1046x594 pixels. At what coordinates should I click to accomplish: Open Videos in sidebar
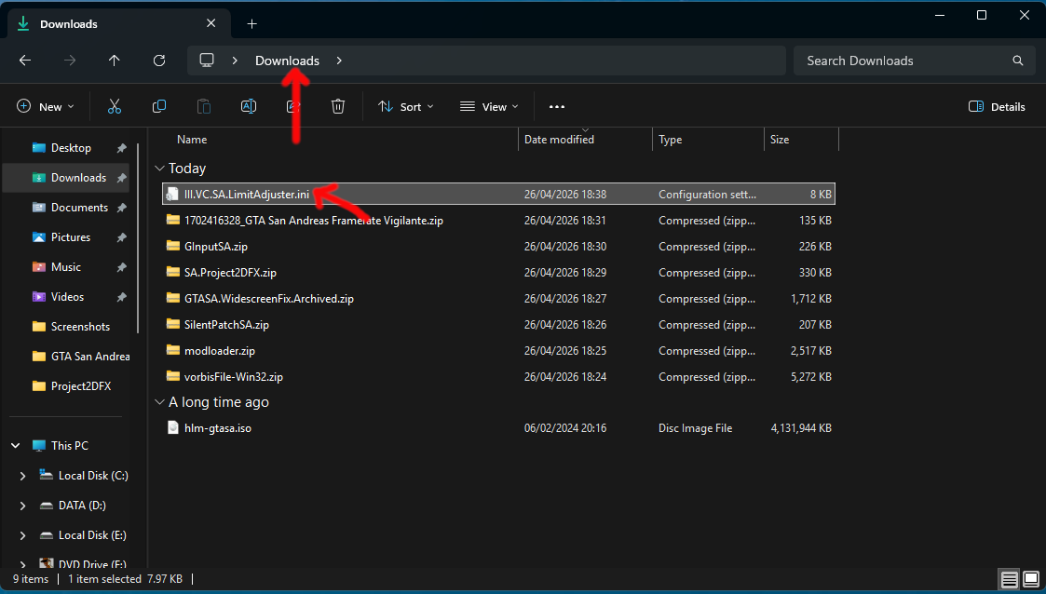click(66, 297)
